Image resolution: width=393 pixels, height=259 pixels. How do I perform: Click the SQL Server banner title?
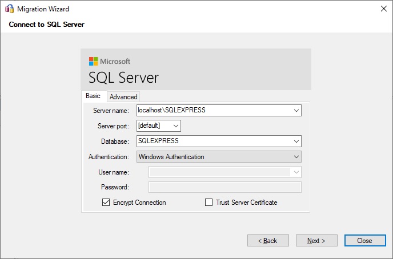coord(123,78)
